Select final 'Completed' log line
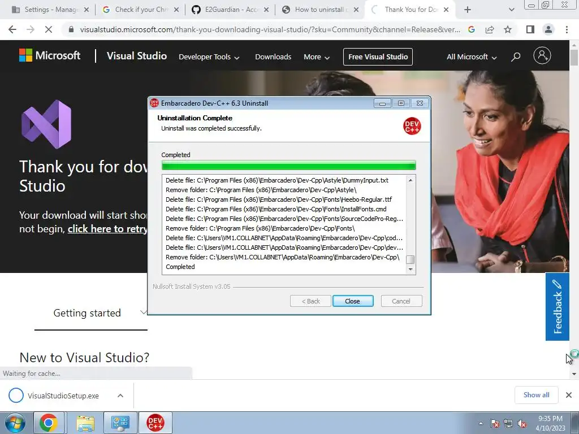The width and height of the screenshot is (579, 434). 180,267
